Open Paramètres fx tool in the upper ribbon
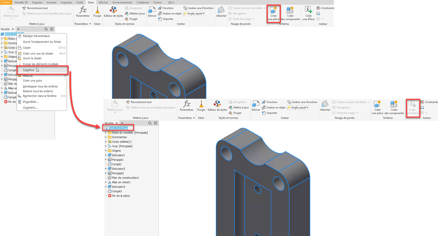The height and width of the screenshot is (236, 438). (x=83, y=12)
